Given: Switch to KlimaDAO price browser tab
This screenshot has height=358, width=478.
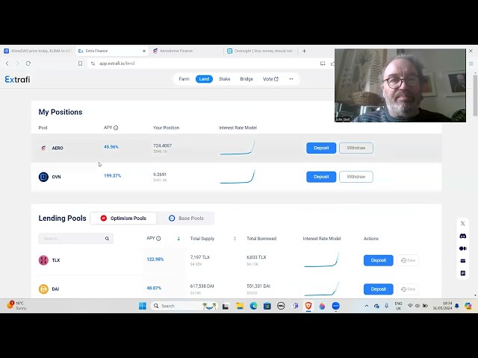Looking at the screenshot, I should [37, 51].
